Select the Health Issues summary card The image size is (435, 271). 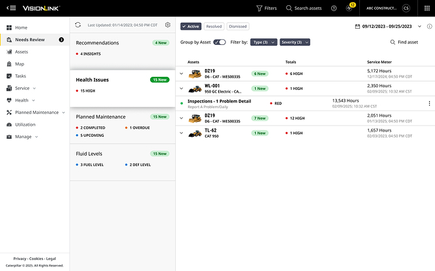pos(122,89)
